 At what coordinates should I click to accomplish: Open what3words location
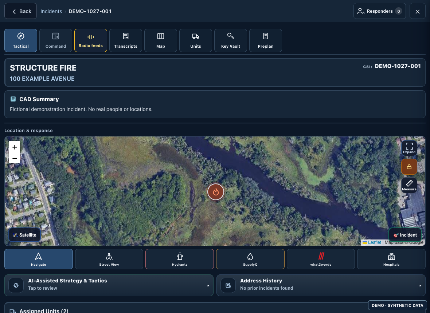click(321, 259)
